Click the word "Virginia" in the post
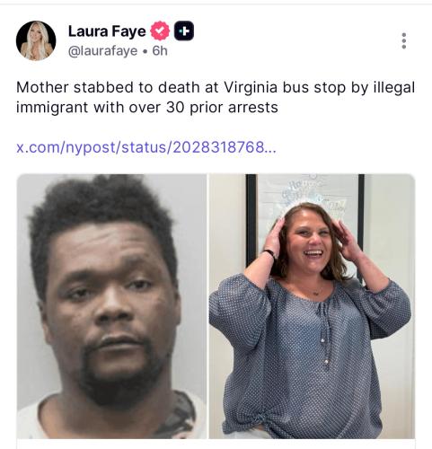 [251, 88]
